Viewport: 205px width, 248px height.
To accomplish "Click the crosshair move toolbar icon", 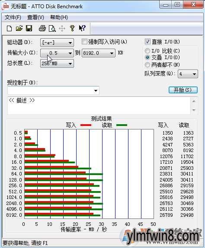I will coord(62,29).
